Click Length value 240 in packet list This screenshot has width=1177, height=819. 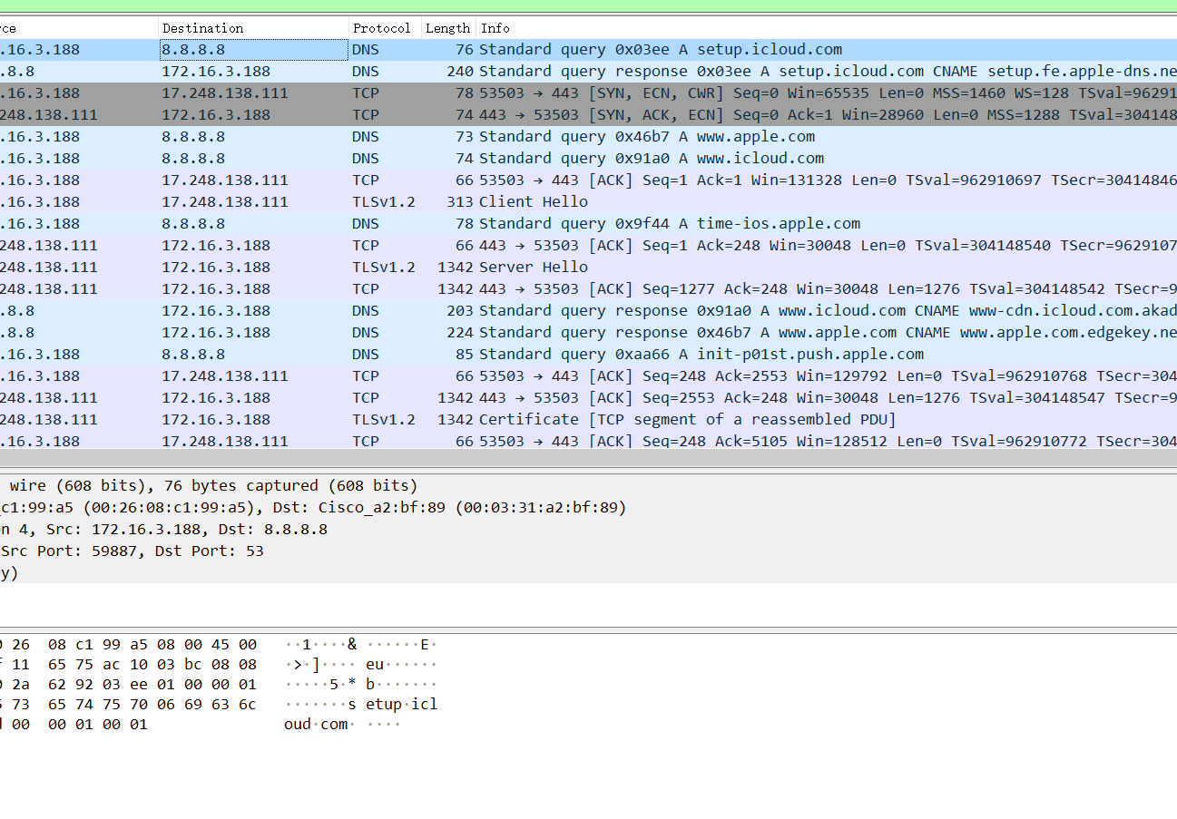click(x=460, y=72)
